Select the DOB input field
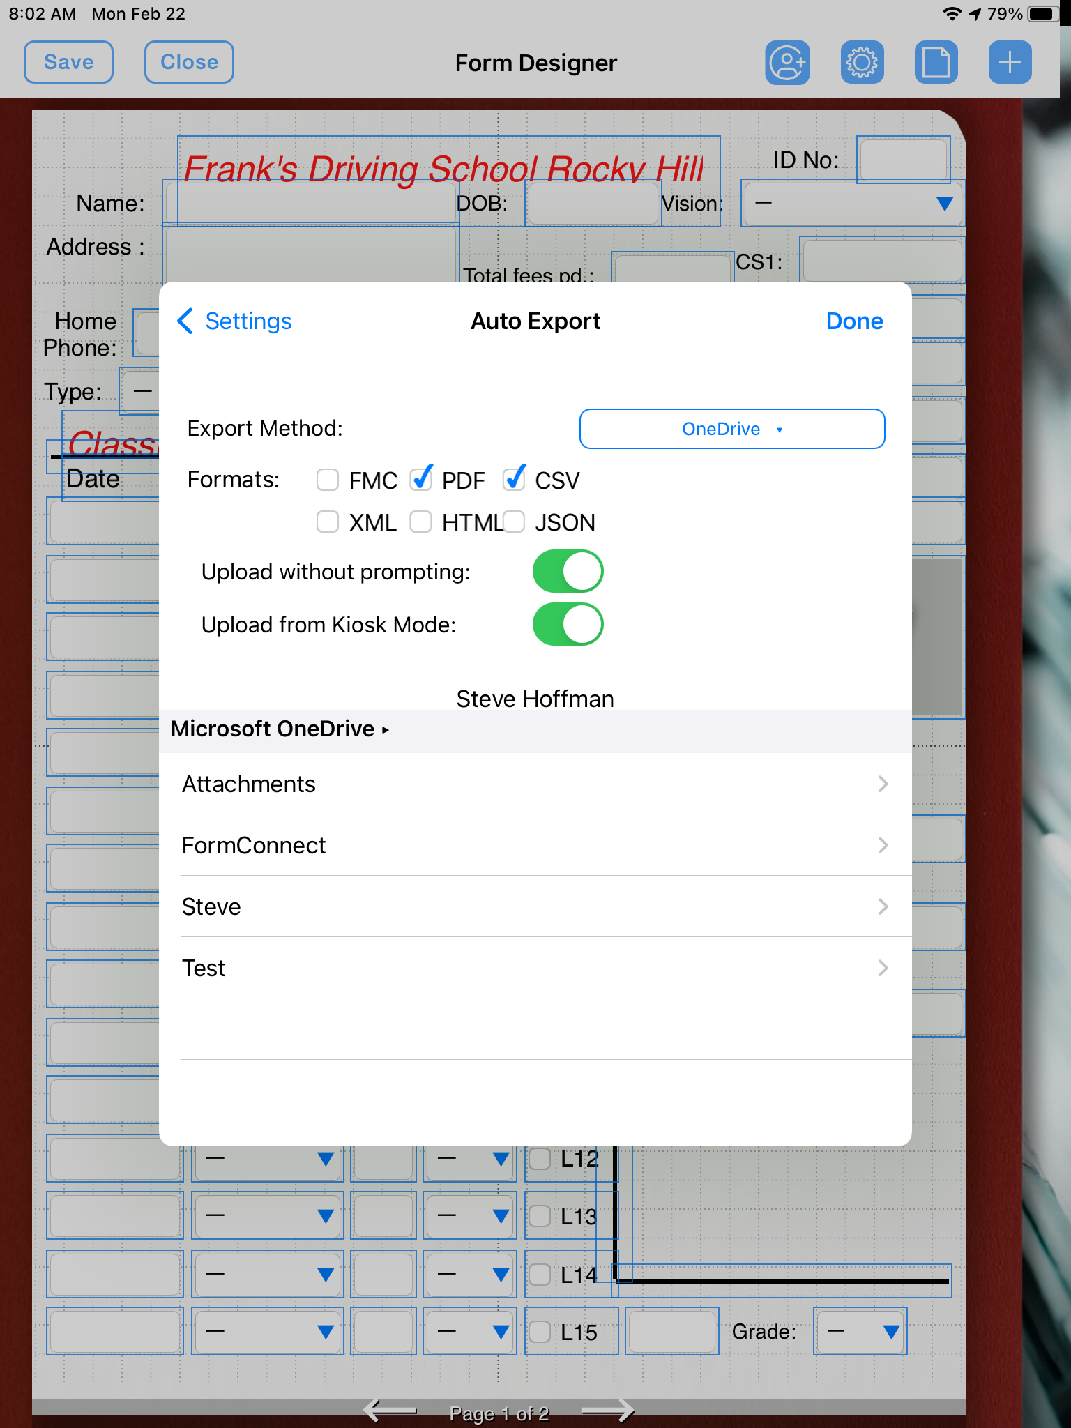 click(593, 204)
